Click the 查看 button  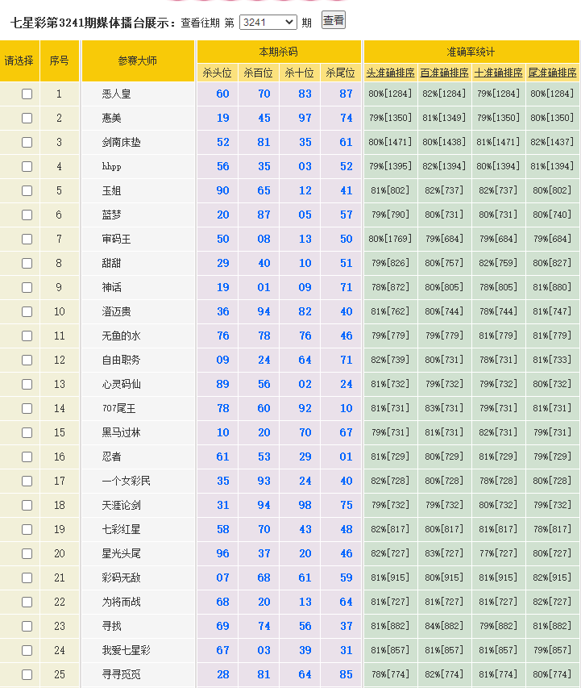tap(334, 21)
